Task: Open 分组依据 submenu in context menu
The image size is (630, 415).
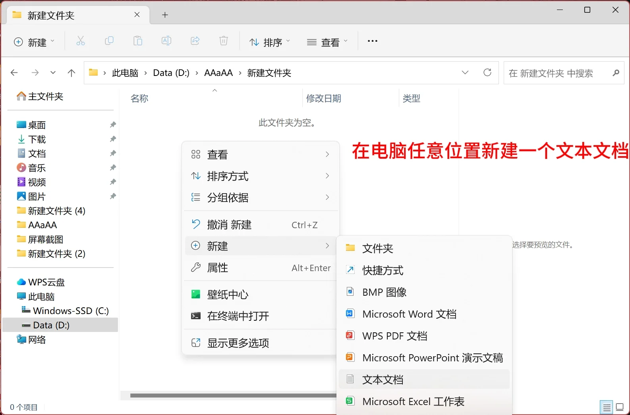Action: (x=261, y=198)
